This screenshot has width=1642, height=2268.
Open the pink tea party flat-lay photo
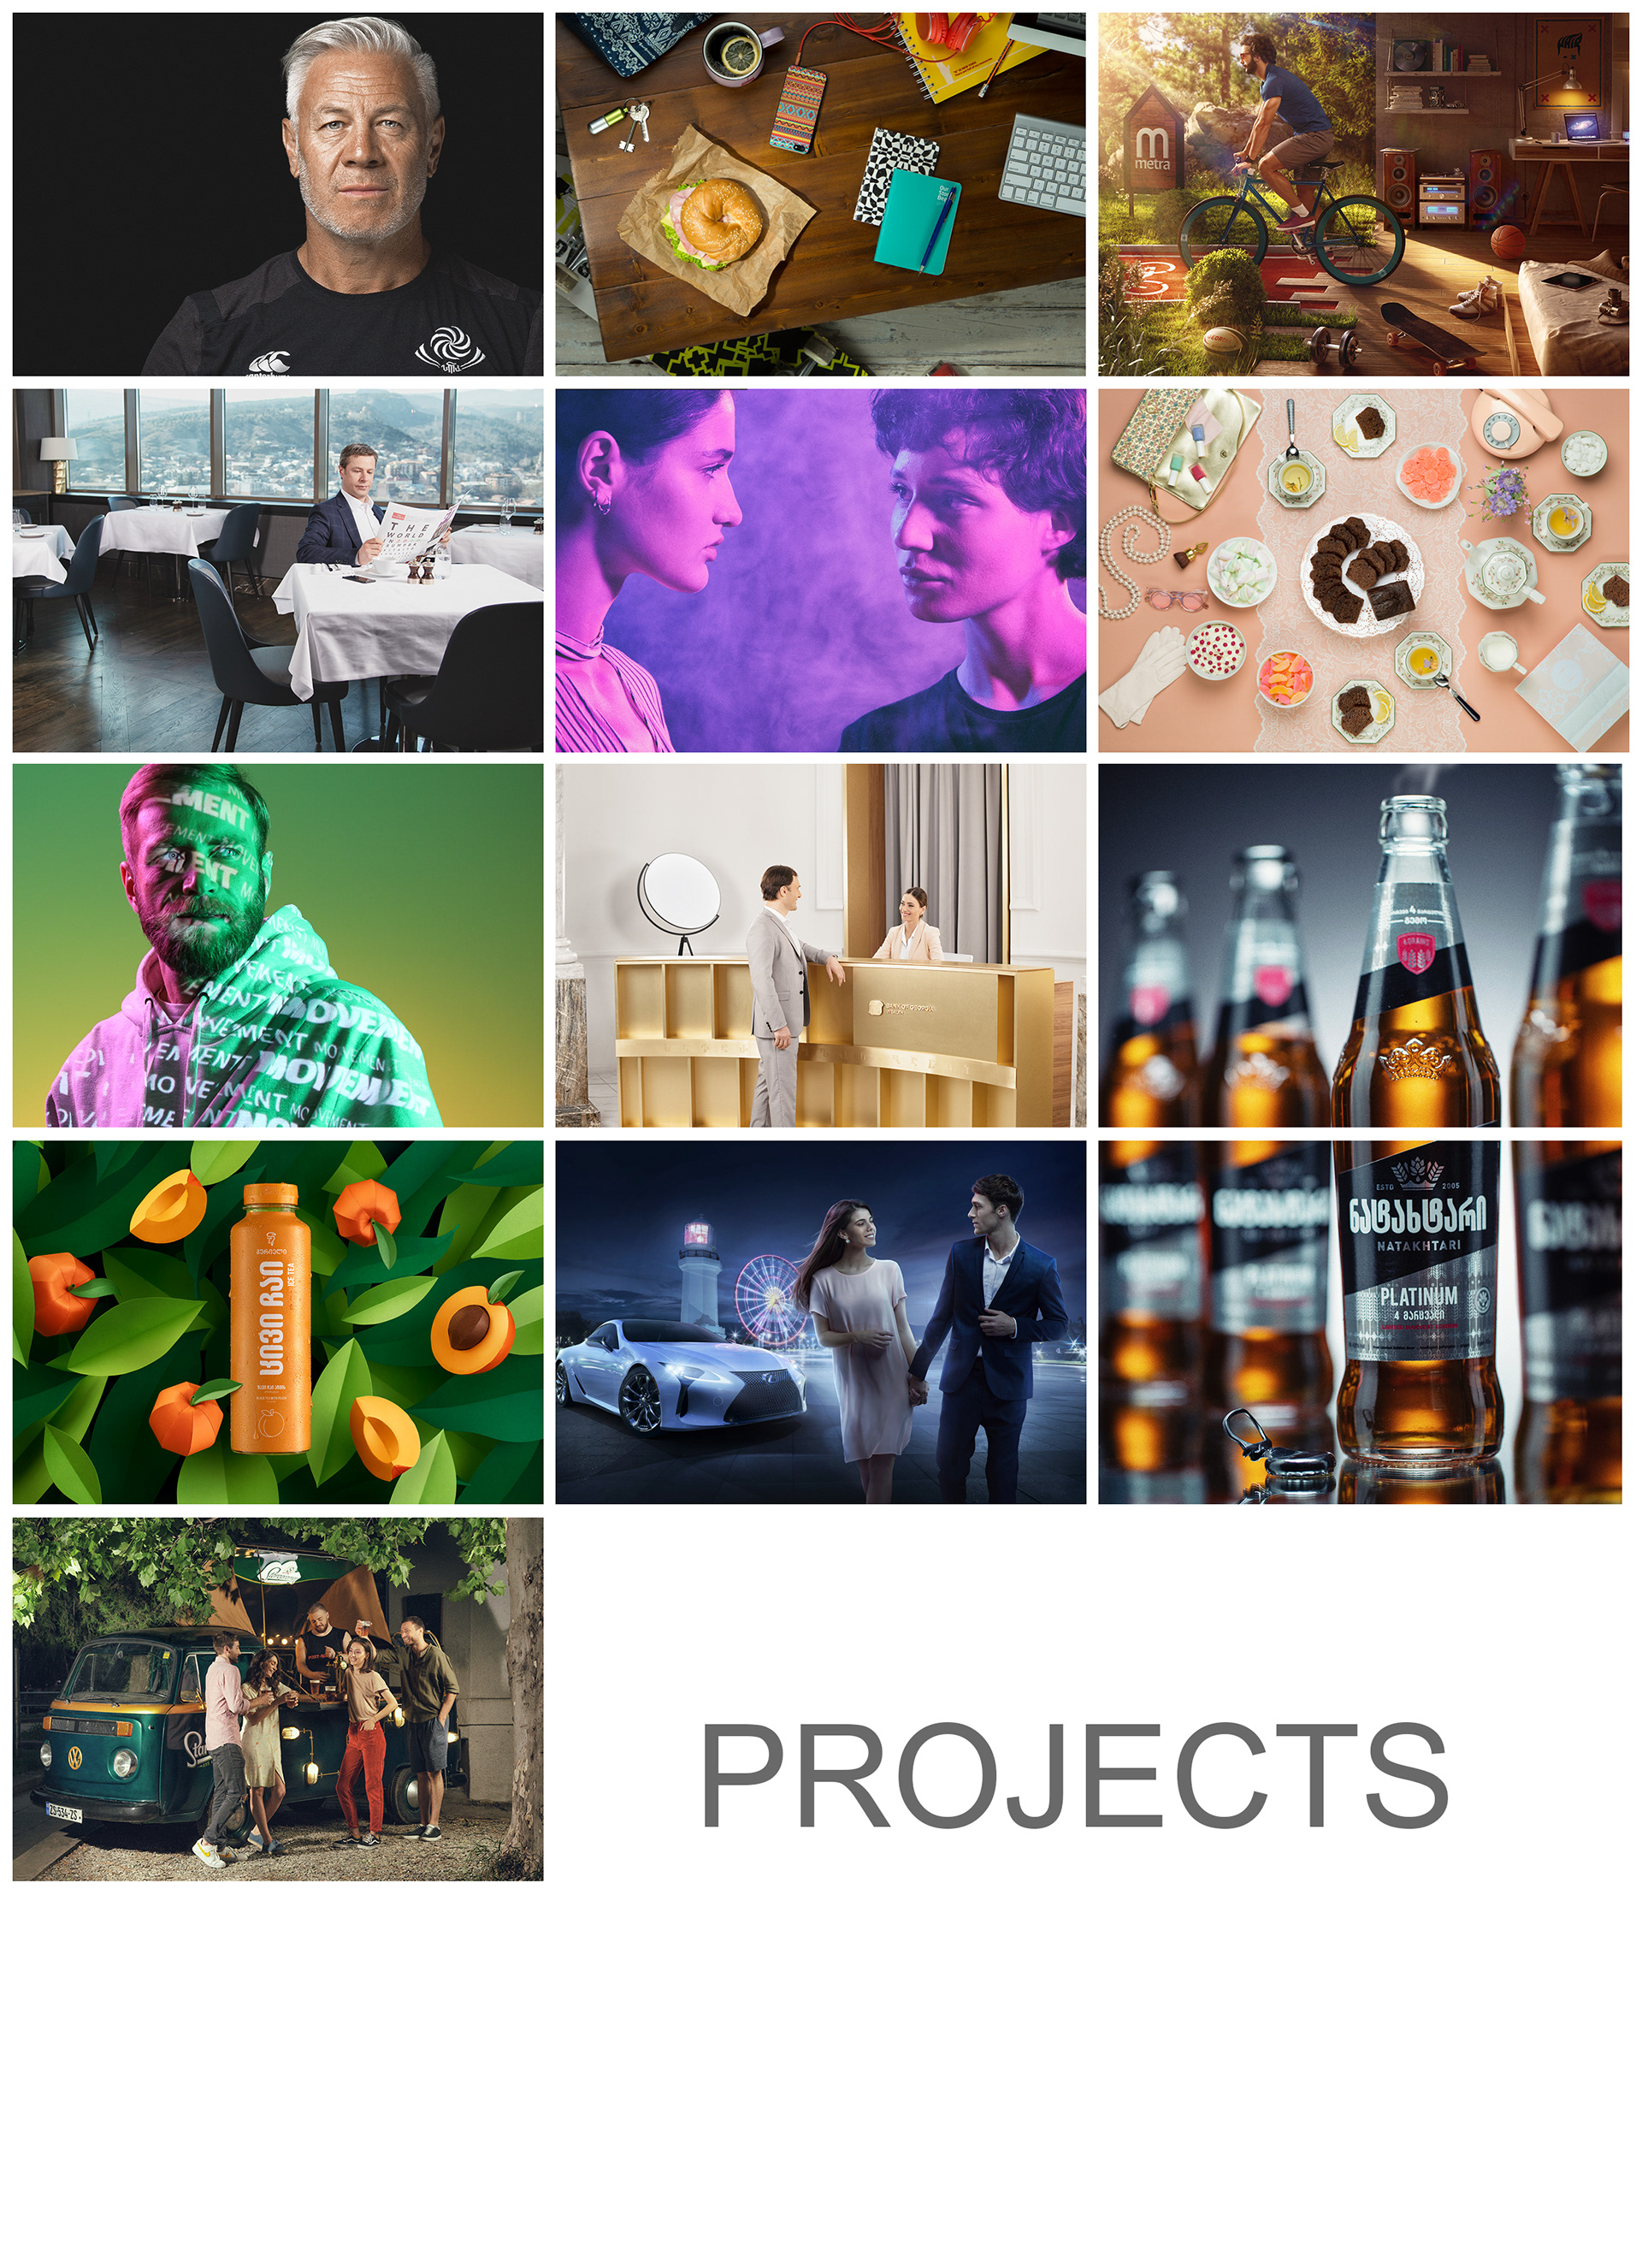point(1363,570)
